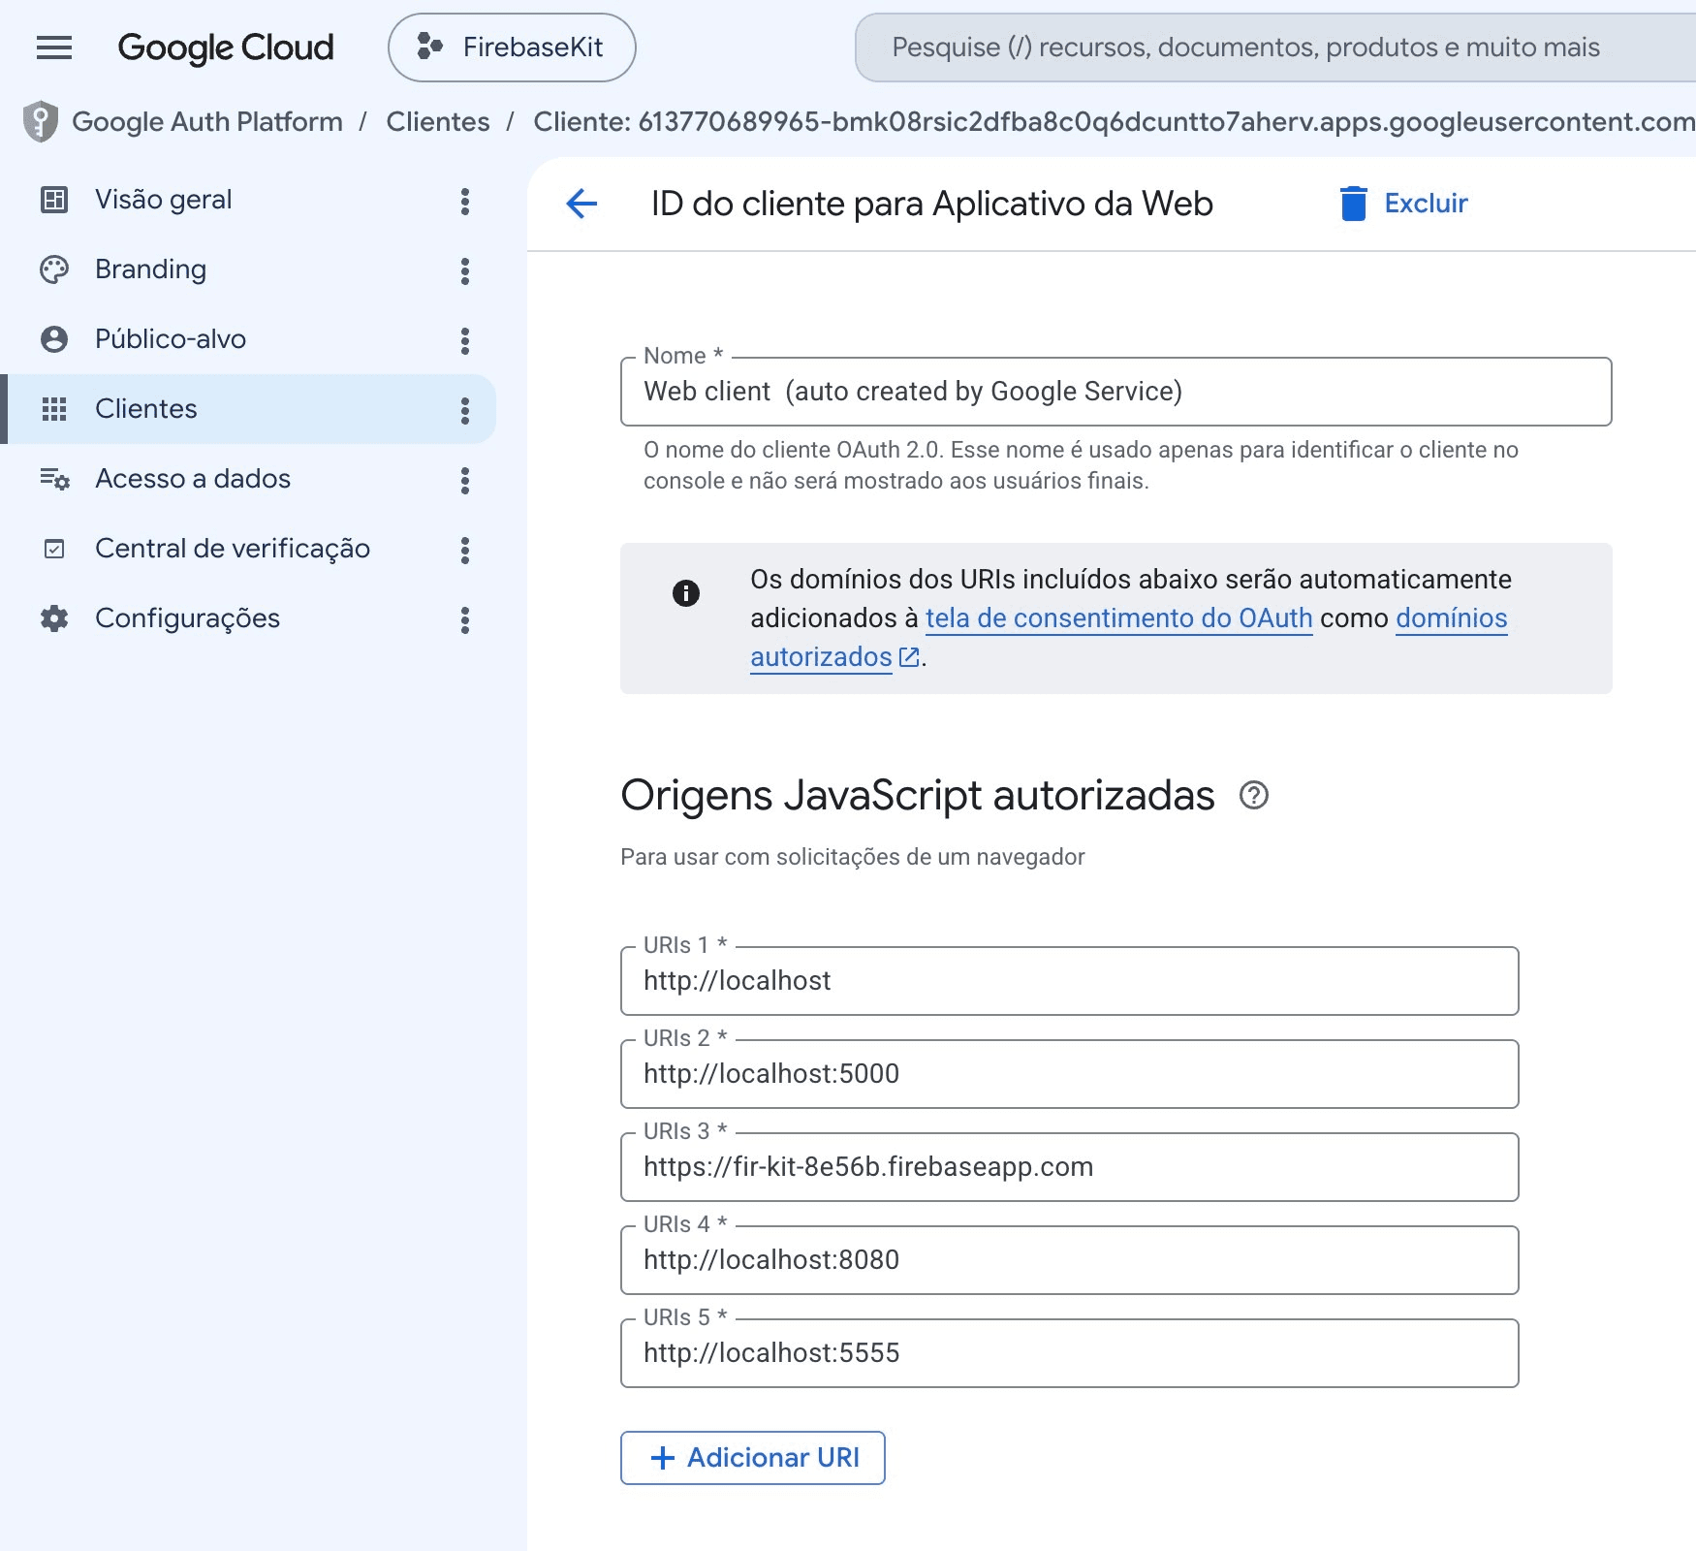The height and width of the screenshot is (1551, 1696).
Task: Click the plus icon in Adicionar URI
Action: (663, 1458)
